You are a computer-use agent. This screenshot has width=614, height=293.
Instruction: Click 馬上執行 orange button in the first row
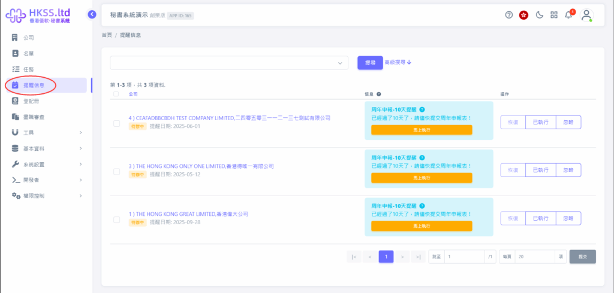(x=422, y=130)
